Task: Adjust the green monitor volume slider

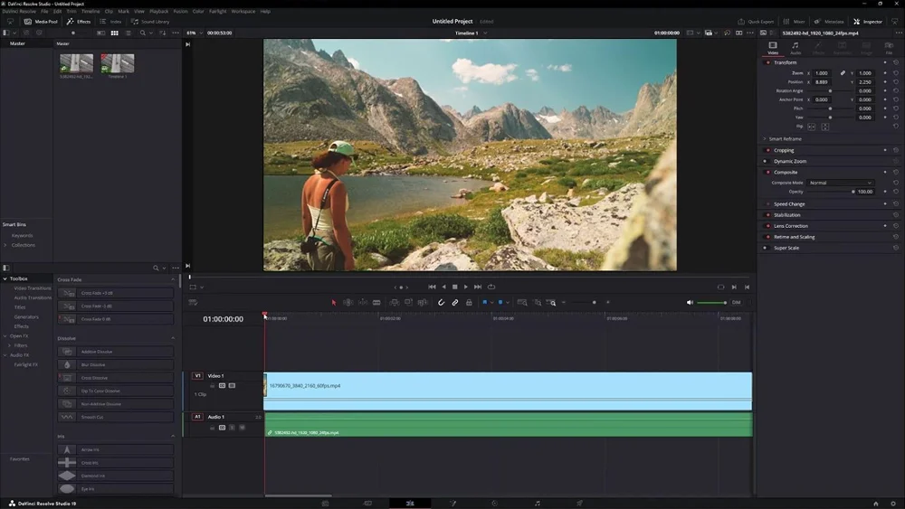Action: [x=711, y=303]
